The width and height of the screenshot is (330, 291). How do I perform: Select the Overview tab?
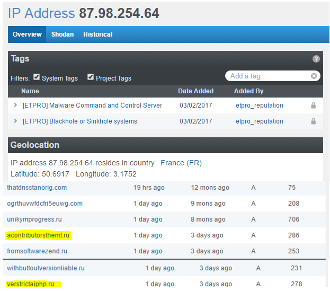click(27, 34)
